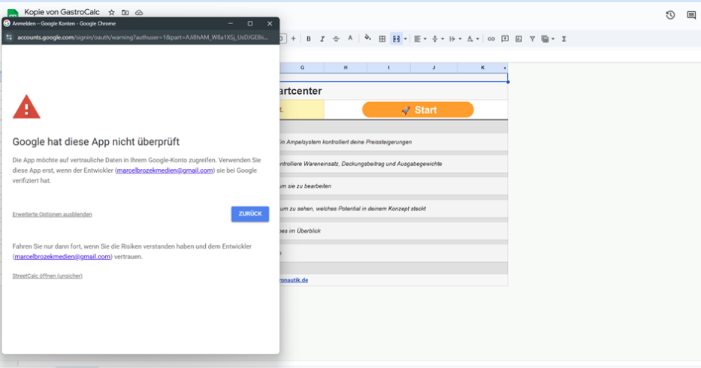Open the fill color bucket
701x368 pixels.
tap(367, 38)
